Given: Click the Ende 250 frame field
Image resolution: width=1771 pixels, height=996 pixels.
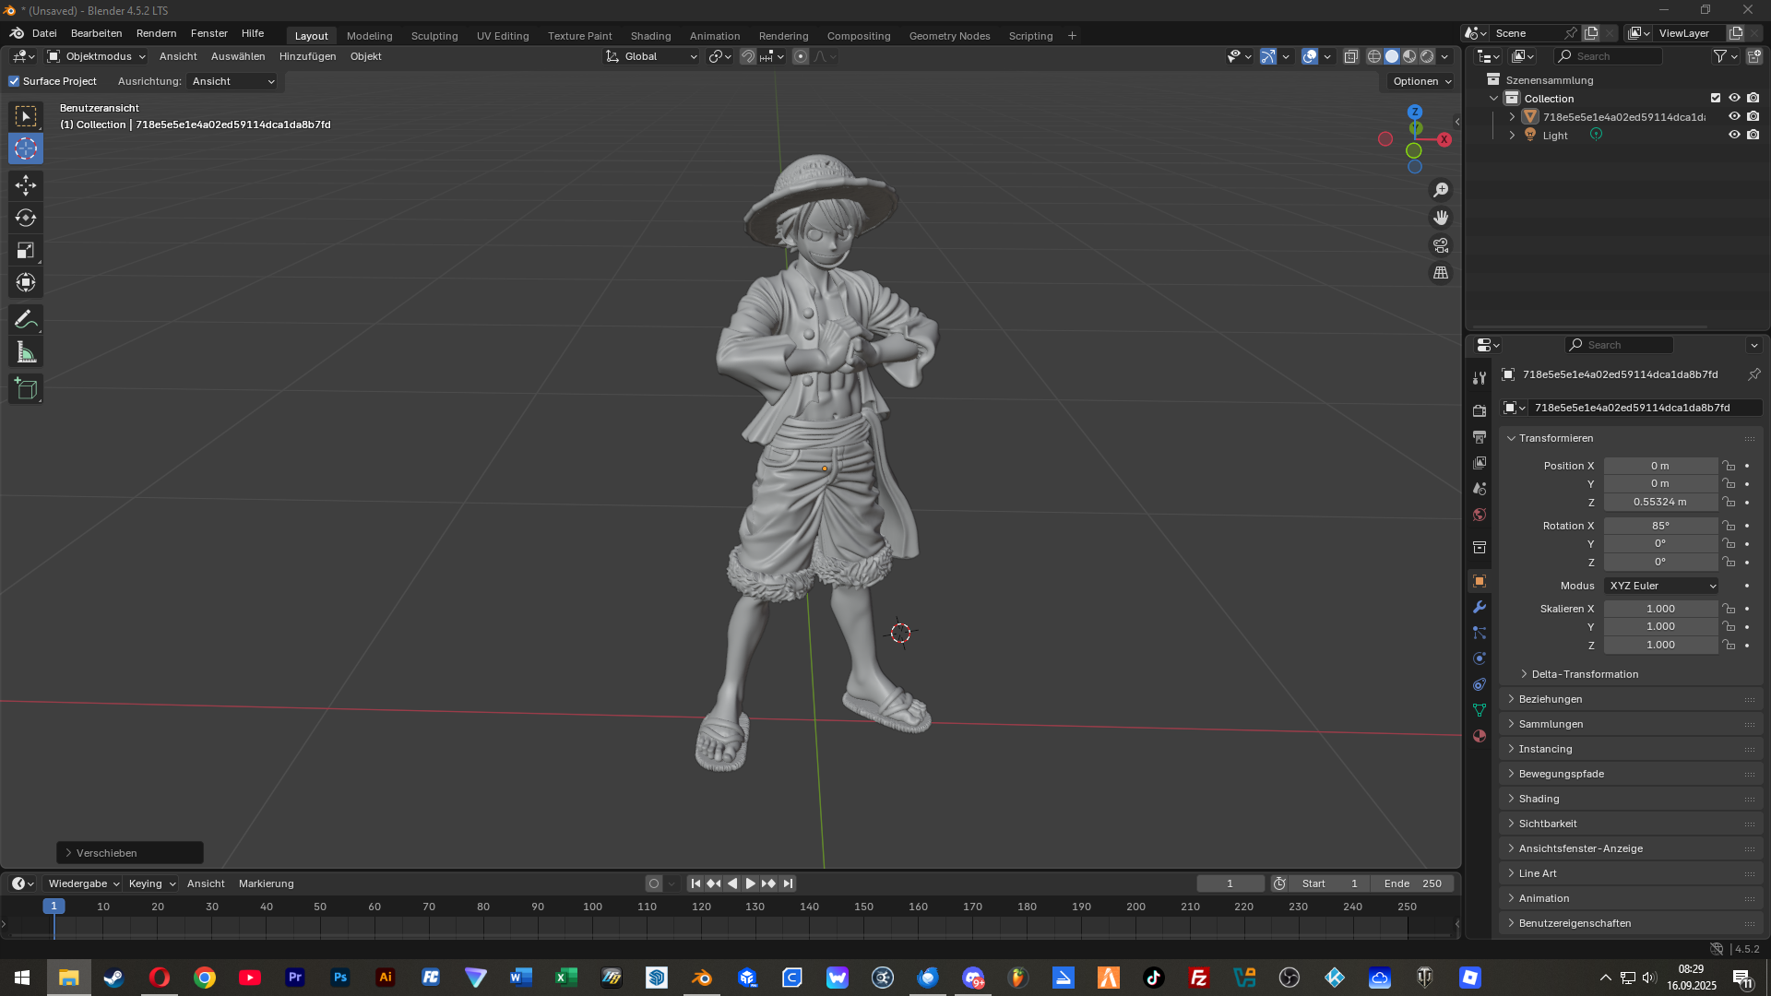Looking at the screenshot, I should (1412, 883).
